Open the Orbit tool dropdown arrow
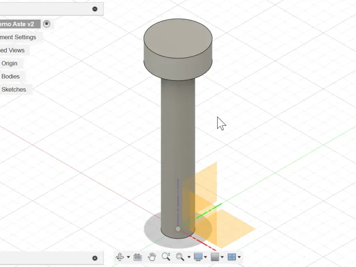This screenshot has width=356, height=267. coord(128,257)
